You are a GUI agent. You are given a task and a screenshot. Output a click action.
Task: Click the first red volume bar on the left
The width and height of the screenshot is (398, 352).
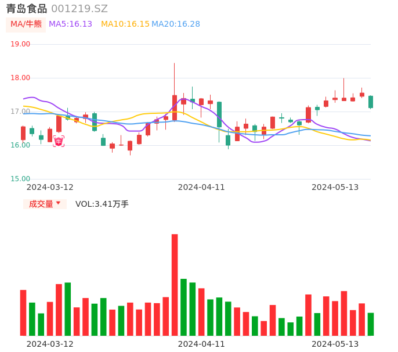(23, 313)
